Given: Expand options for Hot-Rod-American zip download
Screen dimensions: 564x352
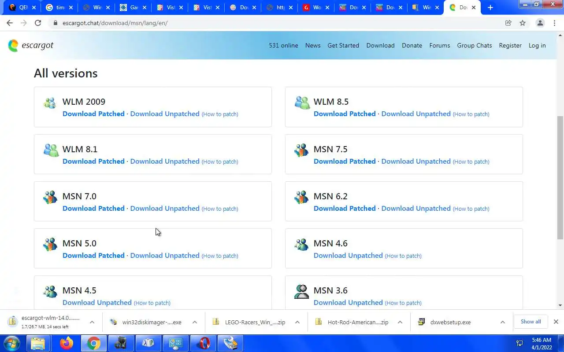Looking at the screenshot, I should coord(400,322).
